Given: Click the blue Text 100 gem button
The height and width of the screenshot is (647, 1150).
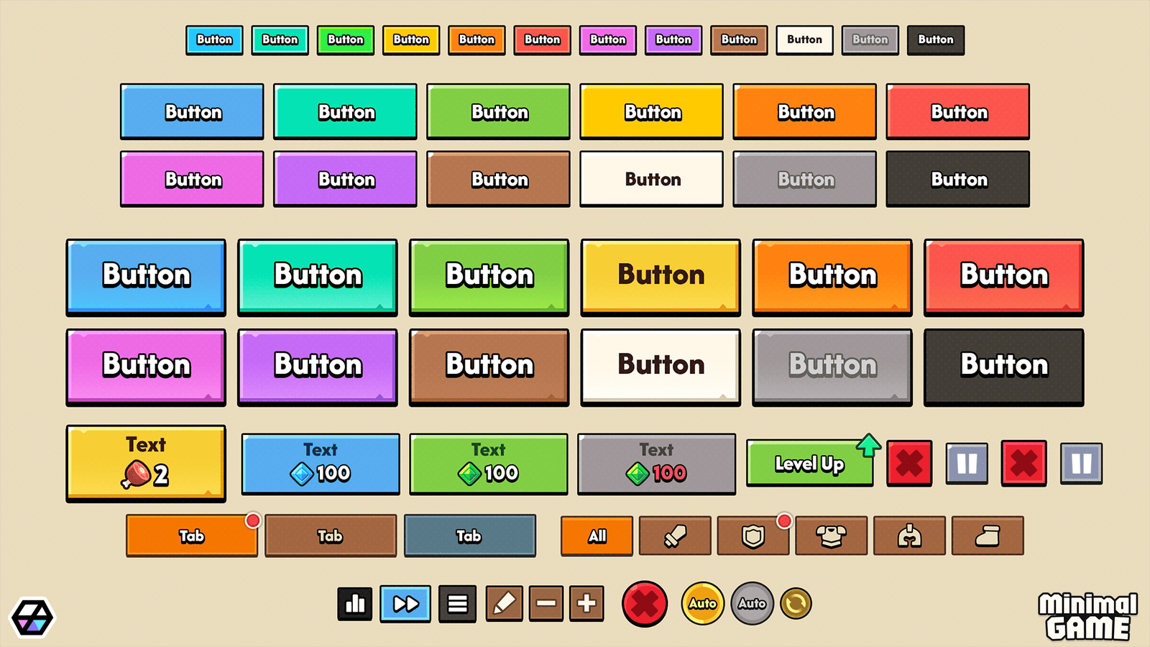Looking at the screenshot, I should (x=321, y=464).
